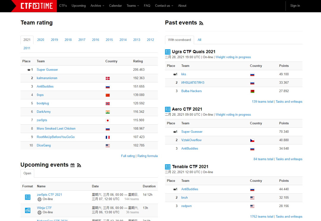Click China flag next to 0ops
The image size is (321, 221).
coord(108,95)
